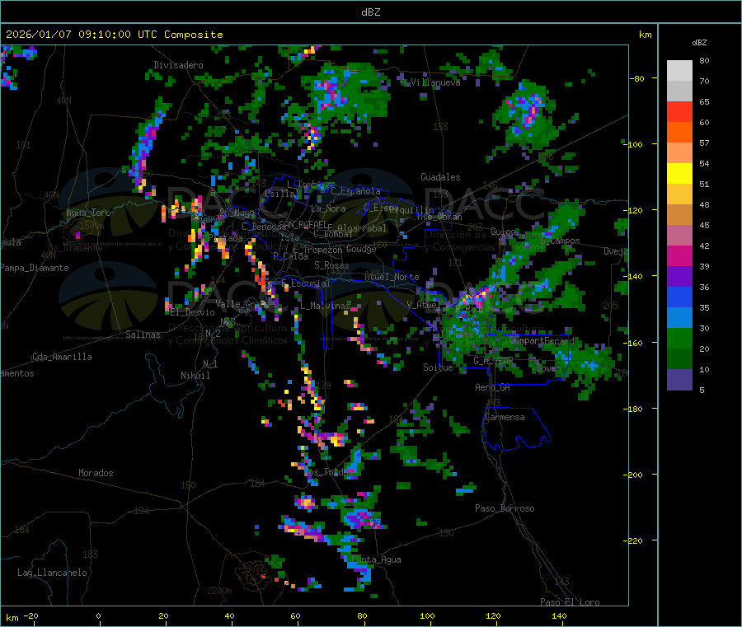Screen dimensions: 742x627
Task: Click the La_Nora place label
Action: click(x=328, y=208)
